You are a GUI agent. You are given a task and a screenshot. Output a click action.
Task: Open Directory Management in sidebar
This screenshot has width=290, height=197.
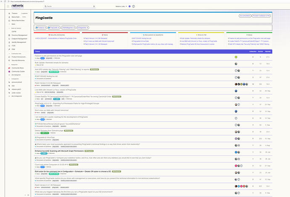pyautogui.click(x=20, y=35)
